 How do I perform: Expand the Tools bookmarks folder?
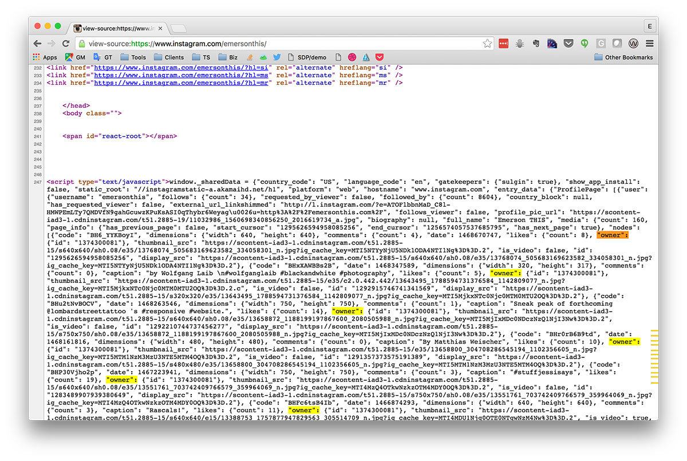click(x=133, y=57)
